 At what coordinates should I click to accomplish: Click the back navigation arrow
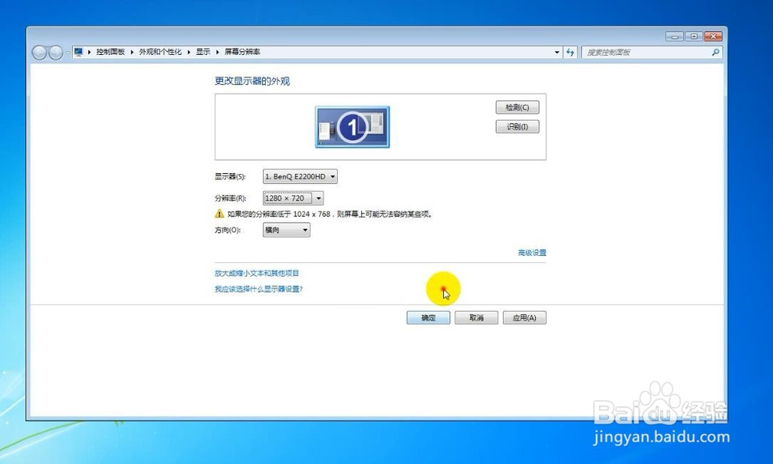click(x=39, y=52)
